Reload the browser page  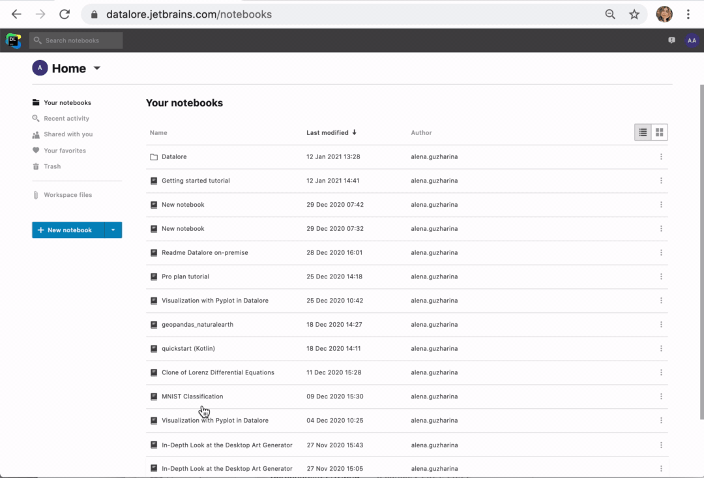(x=64, y=14)
